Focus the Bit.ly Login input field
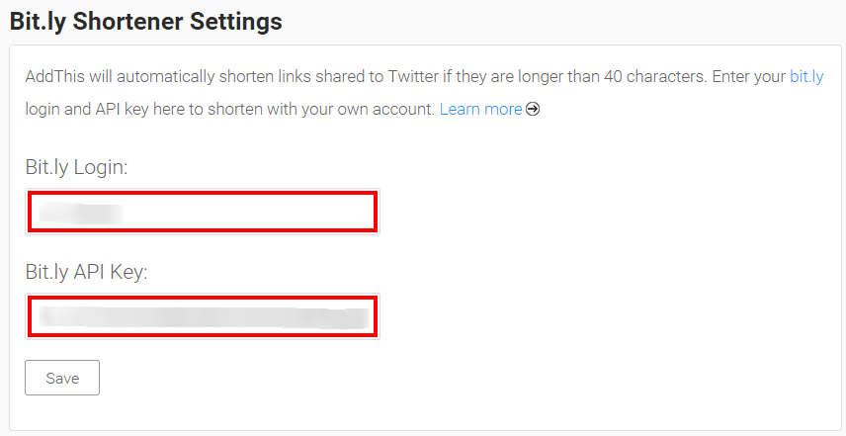Viewport: 846px width, 436px height. [x=203, y=212]
